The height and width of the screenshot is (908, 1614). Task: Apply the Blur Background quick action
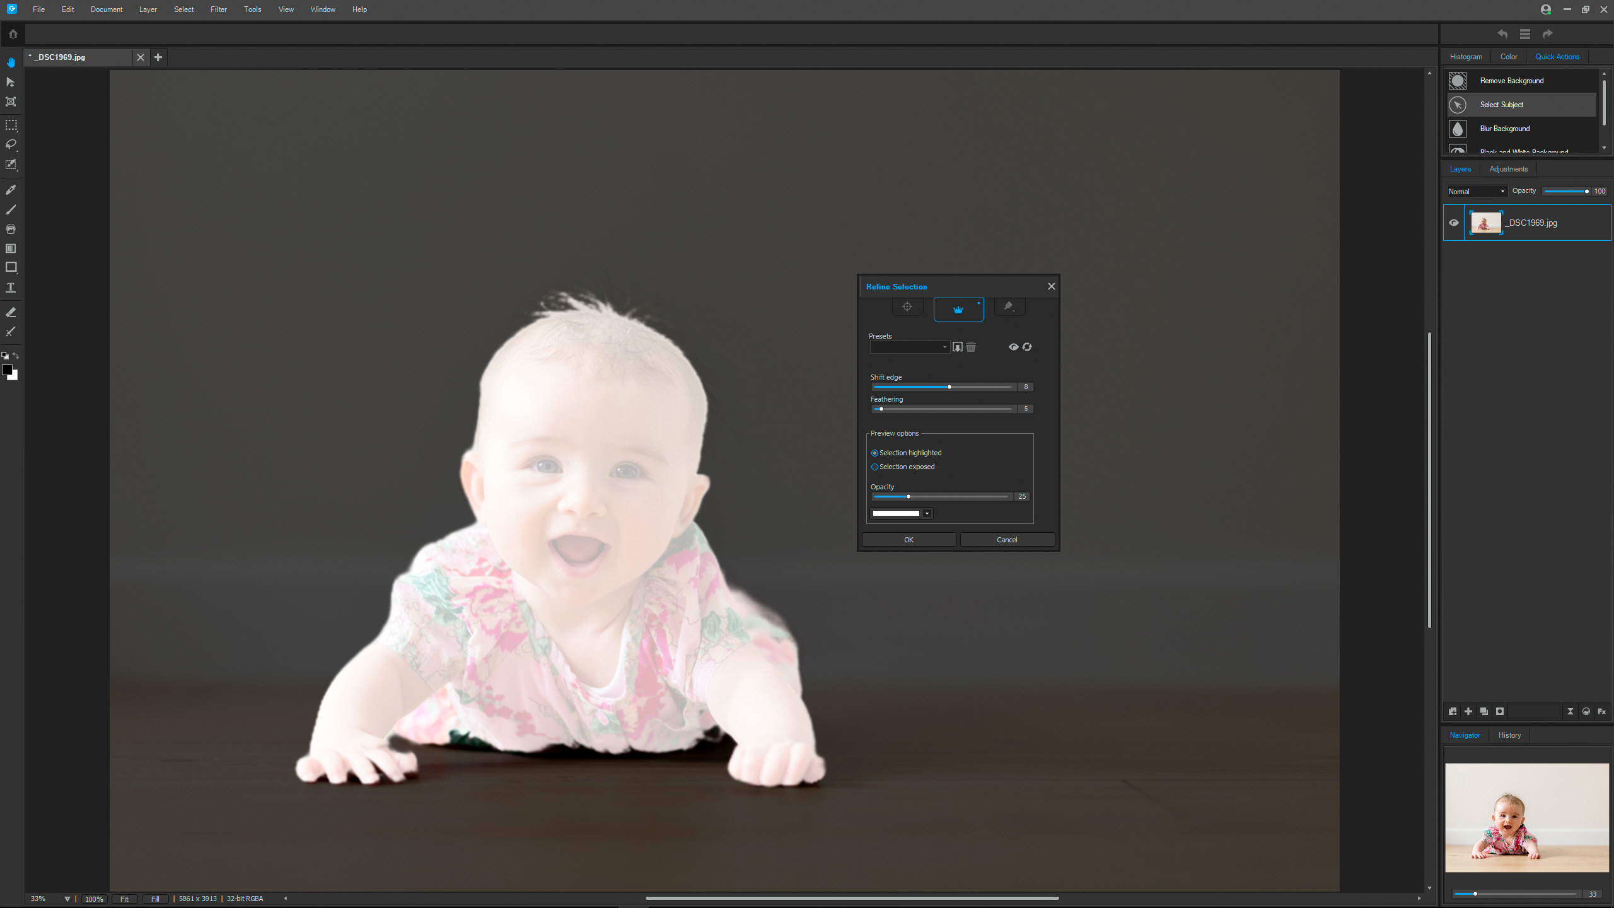1521,129
